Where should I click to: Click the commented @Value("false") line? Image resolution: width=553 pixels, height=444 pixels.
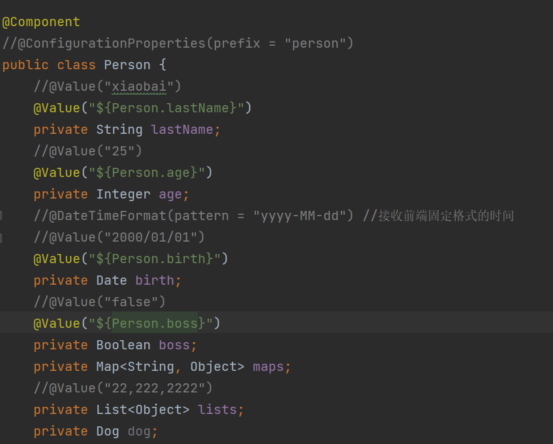99,302
